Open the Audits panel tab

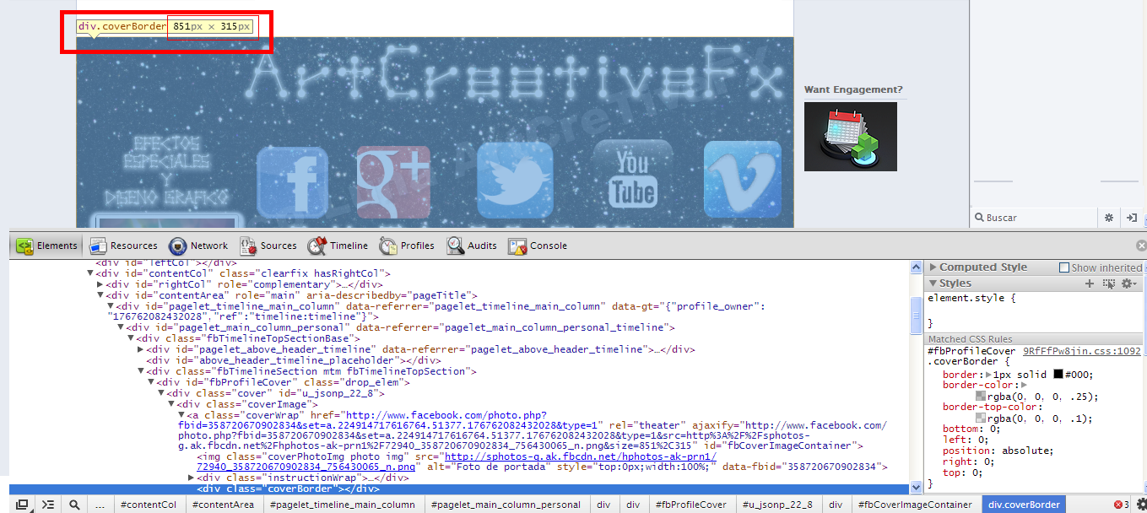pyautogui.click(x=472, y=246)
